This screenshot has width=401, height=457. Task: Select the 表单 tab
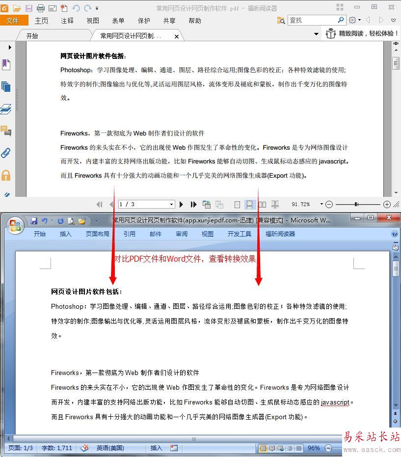click(x=118, y=21)
